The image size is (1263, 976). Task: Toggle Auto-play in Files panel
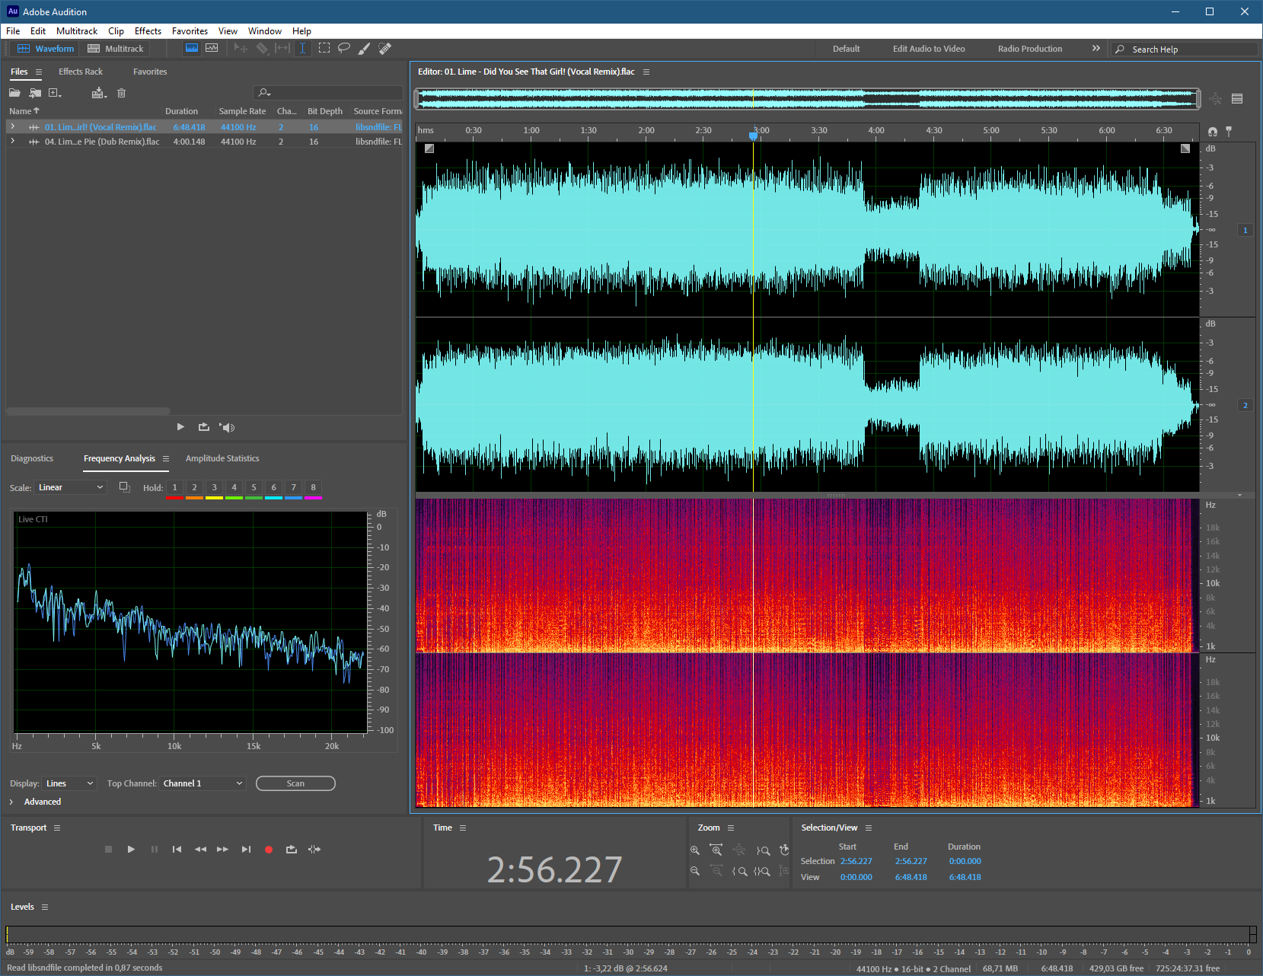coord(227,427)
